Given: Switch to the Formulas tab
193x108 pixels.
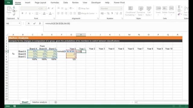Looking at the screenshot, I should (x=55, y=2).
